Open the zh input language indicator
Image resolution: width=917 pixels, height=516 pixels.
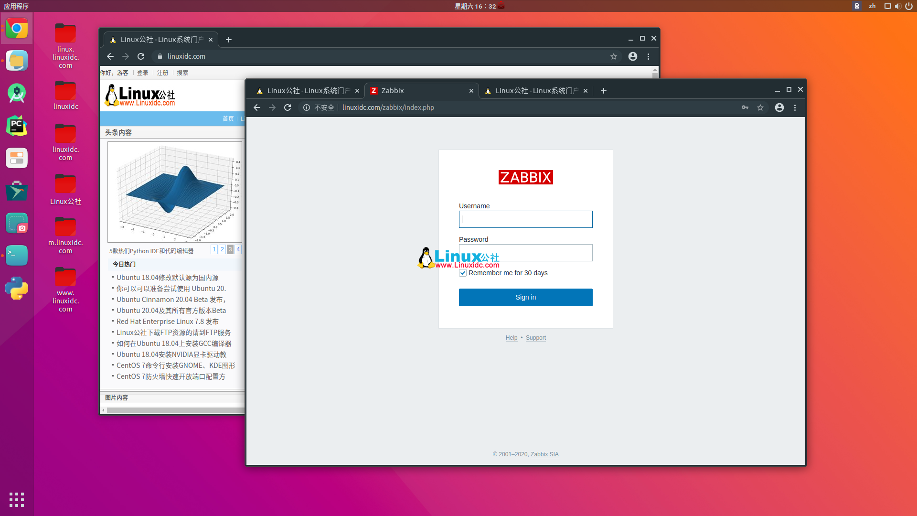click(x=872, y=6)
